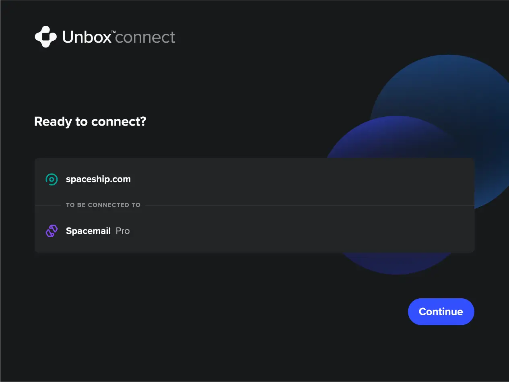Click the spaceship.com row in the card
This screenshot has width=509, height=382.
click(255, 179)
